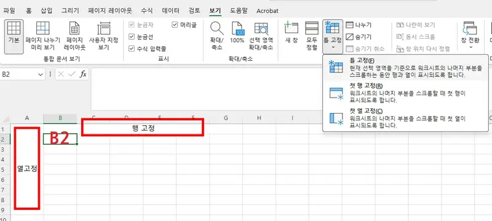The width and height of the screenshot is (492, 221).
Task: Open the 페이지 레이아웃 ribbon tab
Action: pos(109,10)
